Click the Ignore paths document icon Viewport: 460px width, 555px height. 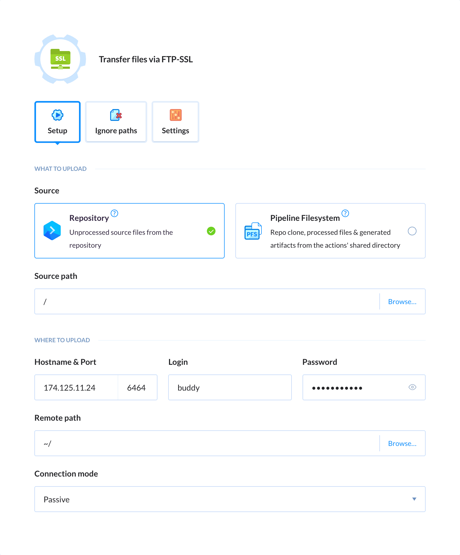pos(116,115)
